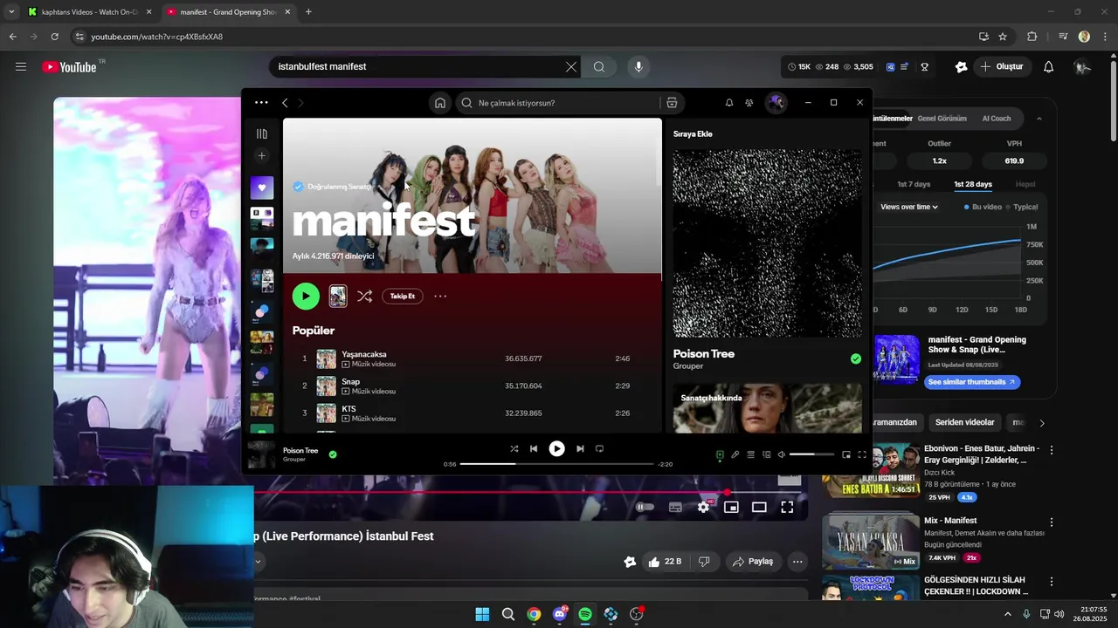Open Spotify from Windows taskbar

[x=585, y=614]
